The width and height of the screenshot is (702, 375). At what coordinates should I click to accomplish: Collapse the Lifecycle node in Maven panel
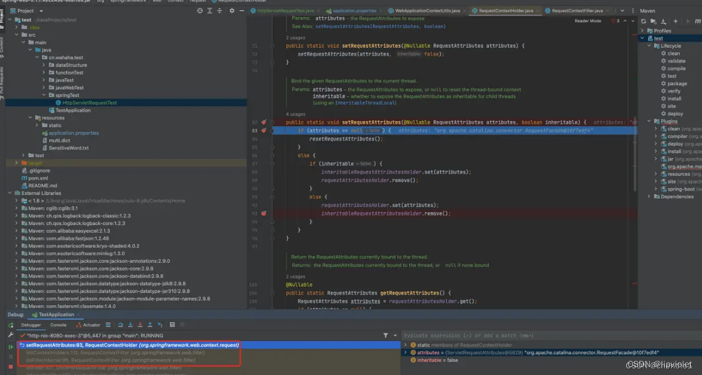point(648,45)
